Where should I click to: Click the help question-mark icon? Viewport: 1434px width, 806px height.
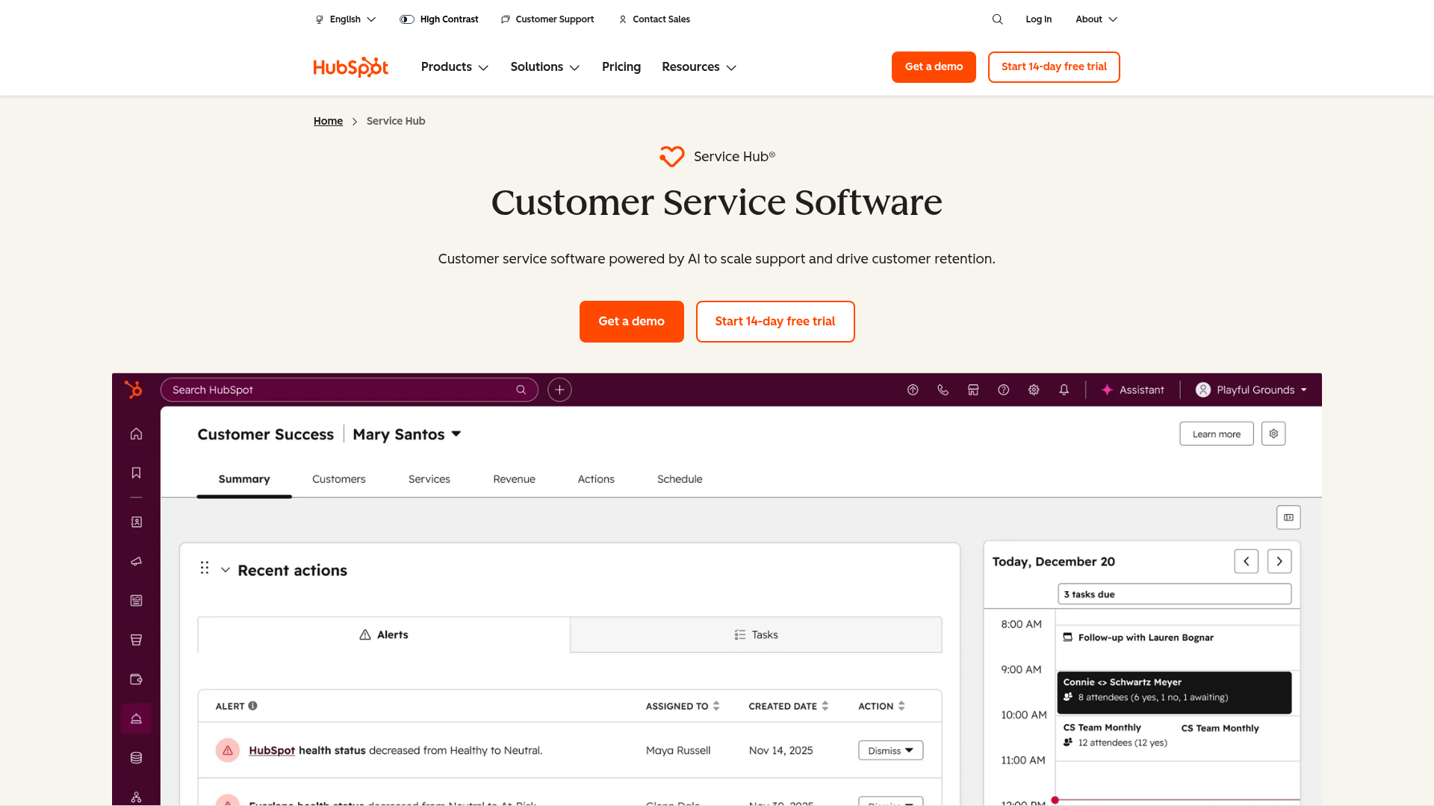(1003, 390)
